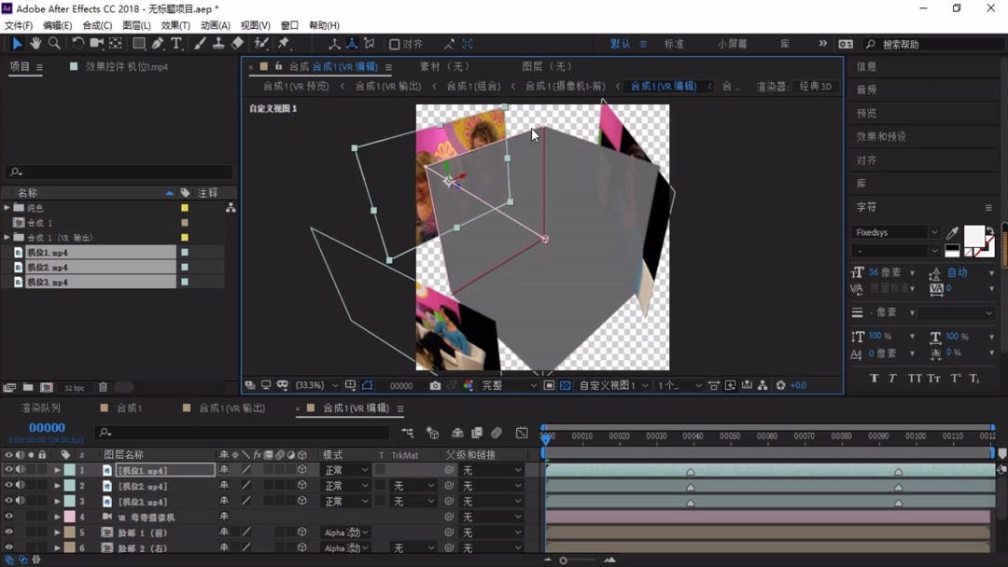Open the blend mode dropdown for 机位1.mp4
Image resolution: width=1008 pixels, height=567 pixels.
coord(345,470)
